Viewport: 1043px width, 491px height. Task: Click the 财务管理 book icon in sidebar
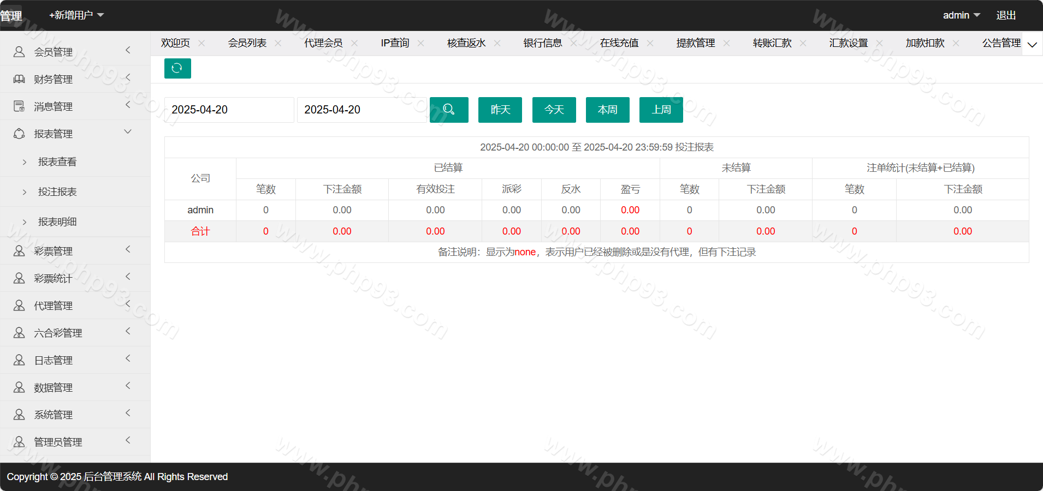click(19, 79)
